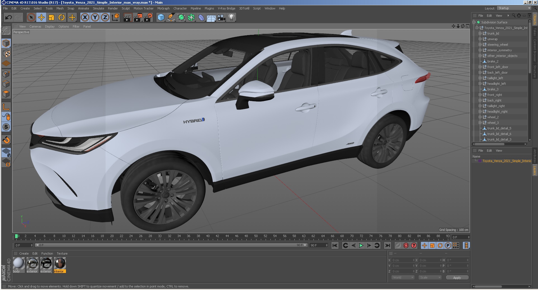Add a Cube primitive object
Viewport: 538px width, 290px height.
click(161, 18)
